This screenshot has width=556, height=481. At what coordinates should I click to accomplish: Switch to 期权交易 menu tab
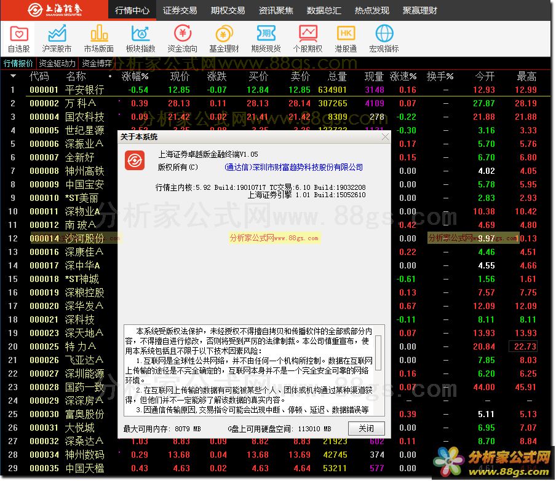point(228,10)
